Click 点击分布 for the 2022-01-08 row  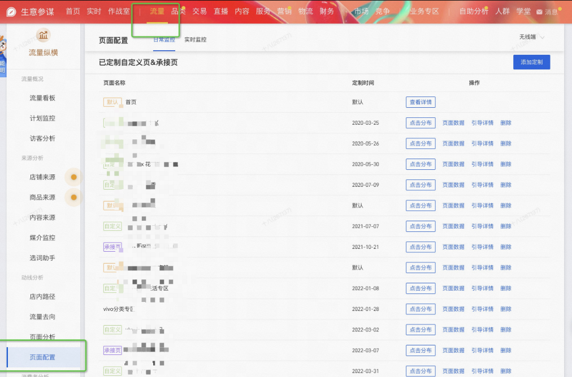click(421, 288)
